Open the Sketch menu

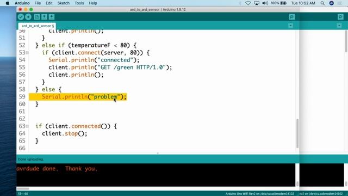pyautogui.click(x=63, y=3)
